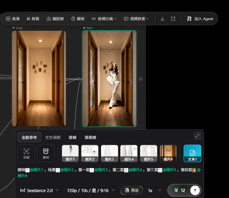Expand the prompt panel with corner arrows
Screen dimensions: 229x198
pos(197,136)
